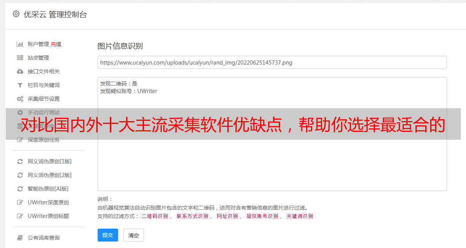This screenshot has height=248, width=466.
Task: Open 深度原创任务 from sidebar
Action: click(x=44, y=140)
